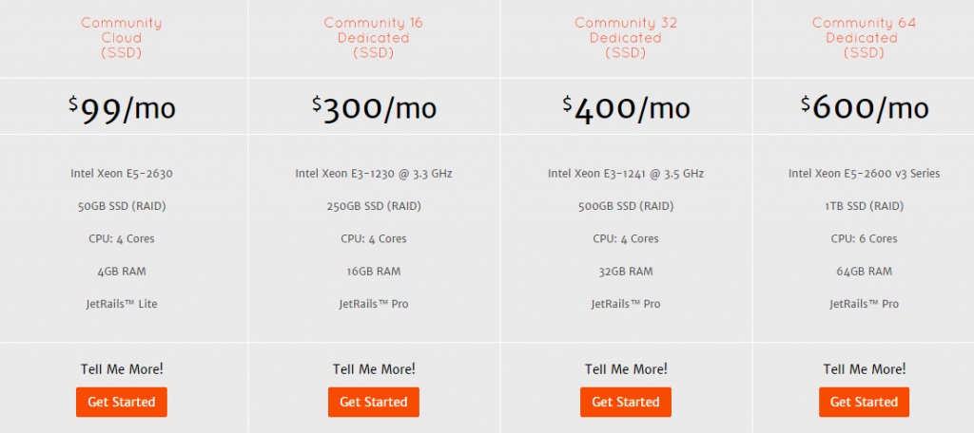Click the $400/mo price
The height and width of the screenshot is (433, 974).
[626, 107]
